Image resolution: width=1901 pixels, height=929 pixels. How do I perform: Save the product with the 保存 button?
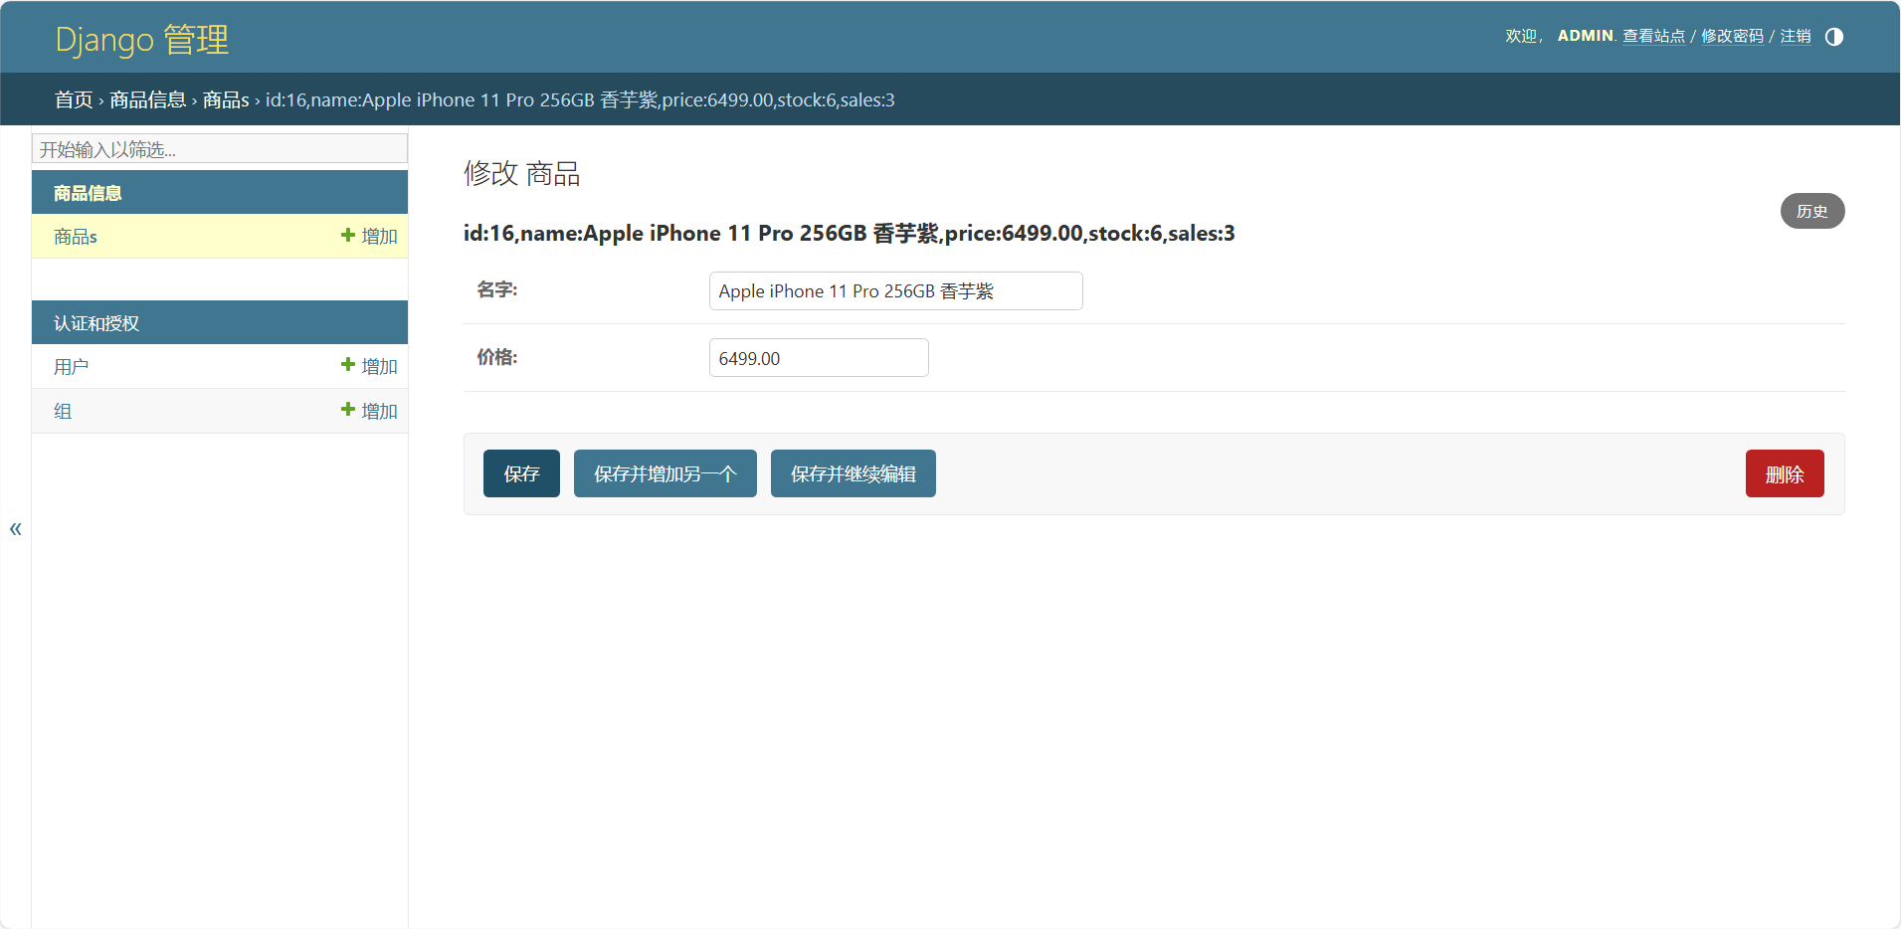point(521,473)
